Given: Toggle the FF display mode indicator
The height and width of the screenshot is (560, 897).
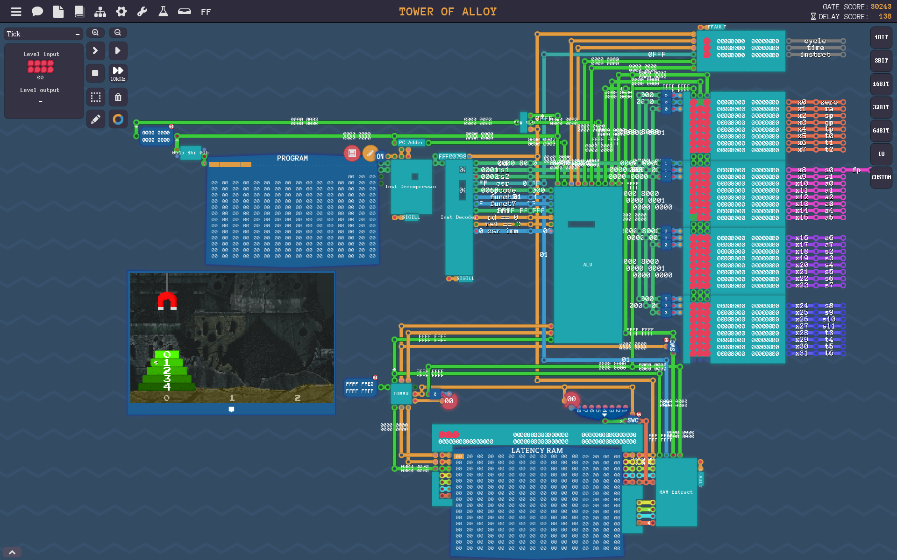Looking at the screenshot, I should (206, 12).
